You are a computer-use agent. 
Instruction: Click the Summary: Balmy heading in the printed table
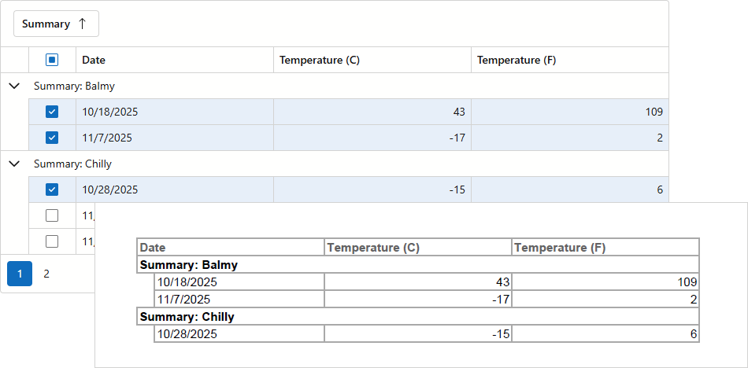[x=189, y=265]
